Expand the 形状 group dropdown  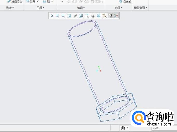click(x=10, y=8)
